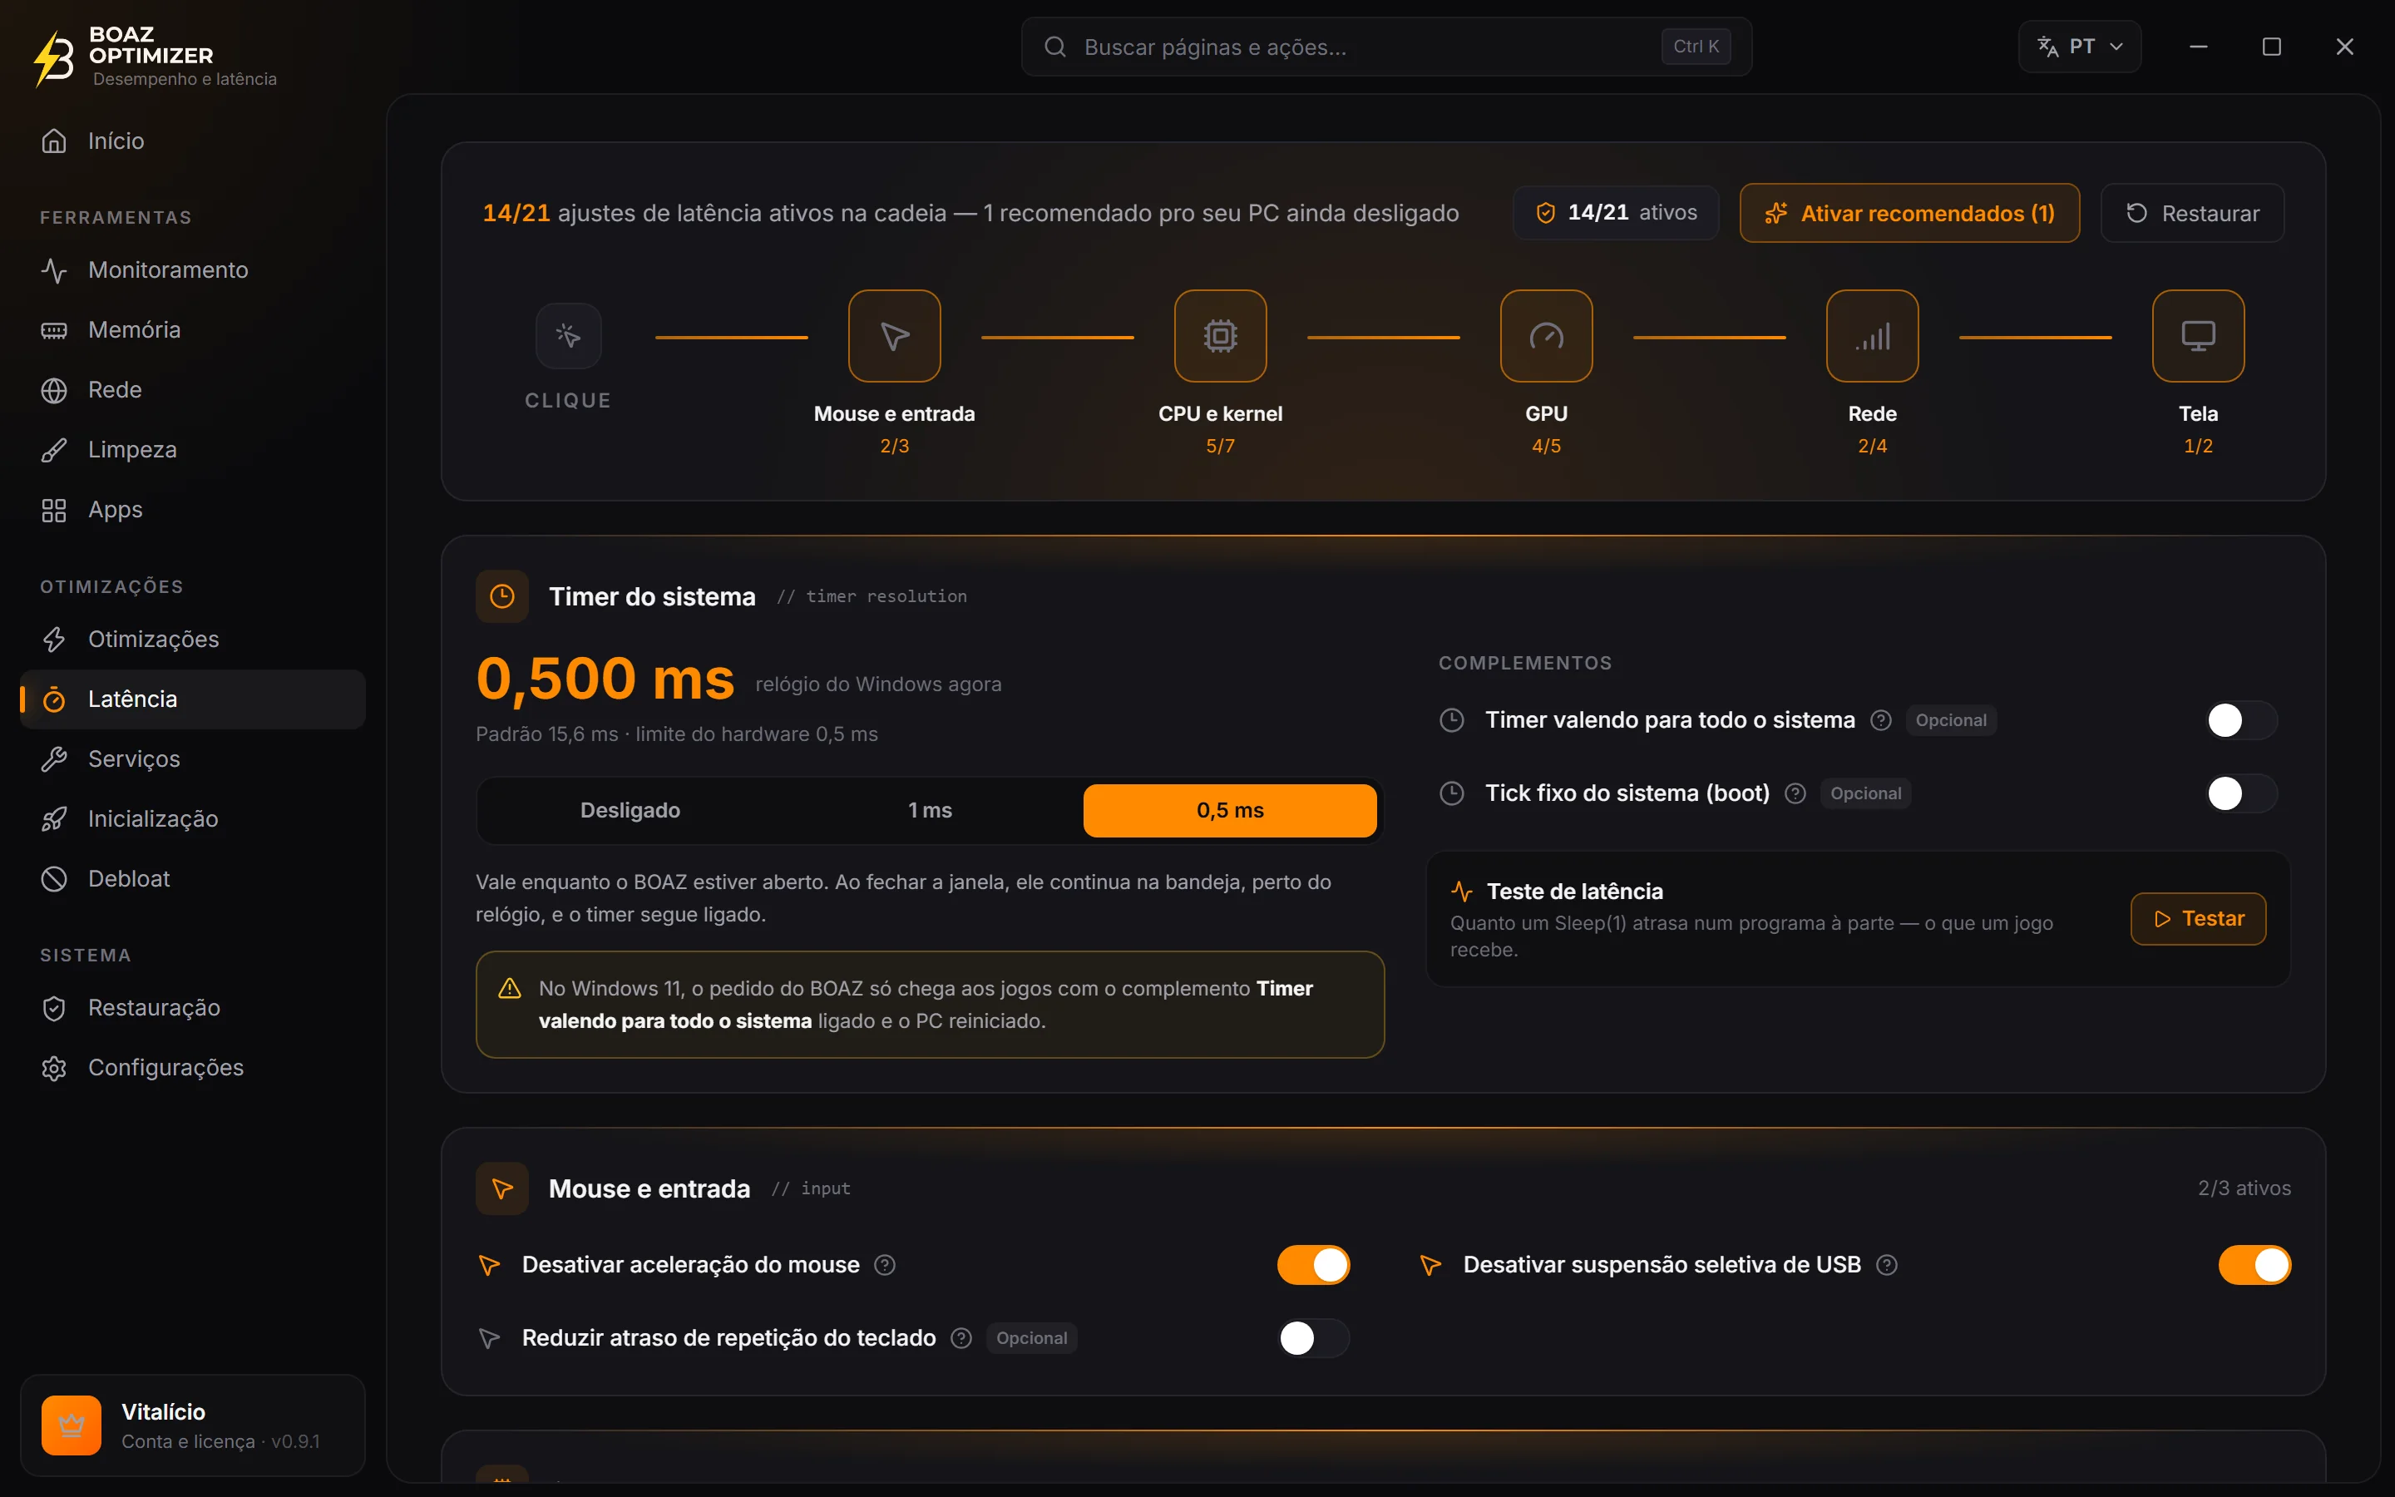Image resolution: width=2395 pixels, height=1497 pixels.
Task: Open help for Tick fixo do sistema
Action: click(1795, 794)
